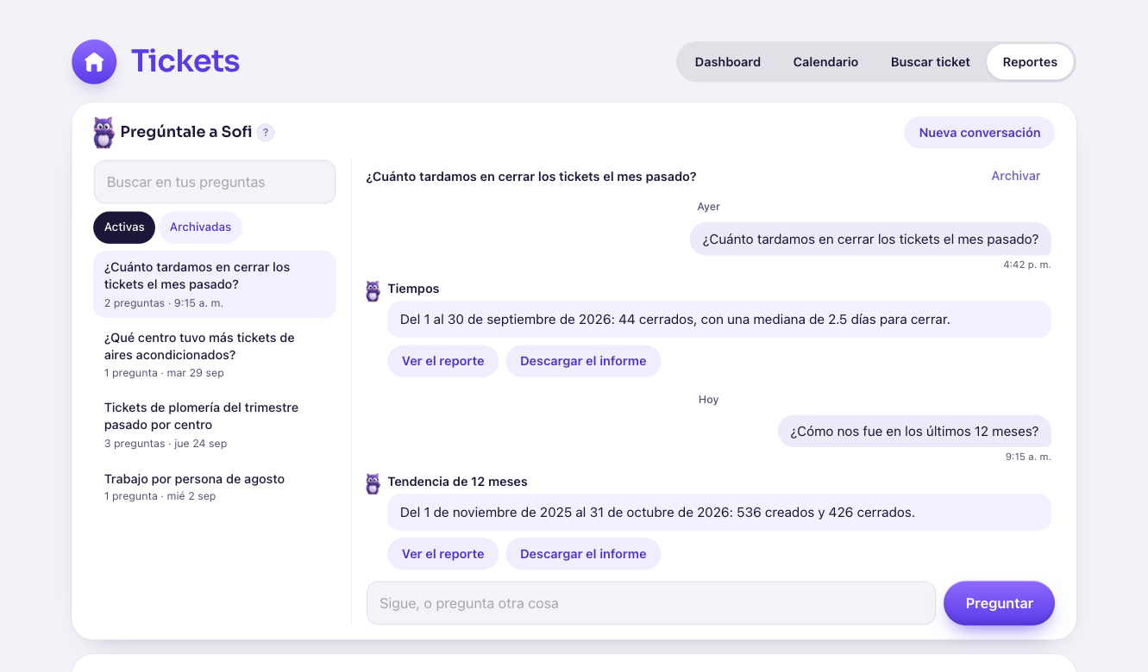
Task: Click the Tickets page title
Action: 185,61
